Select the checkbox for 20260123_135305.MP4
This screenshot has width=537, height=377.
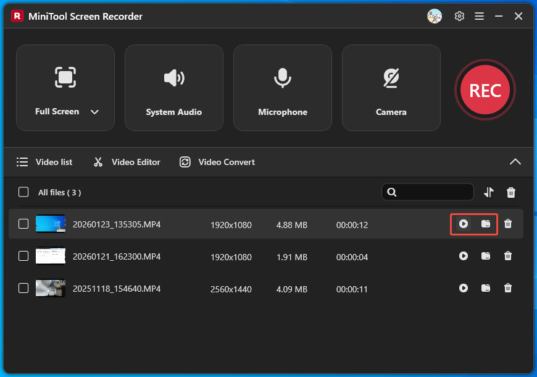pos(23,224)
